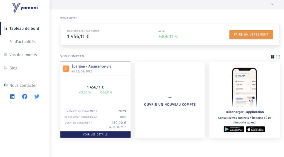Click Ouvrir un nouveau compte
Image resolution: width=284 pixels, height=157 pixels.
point(170,104)
